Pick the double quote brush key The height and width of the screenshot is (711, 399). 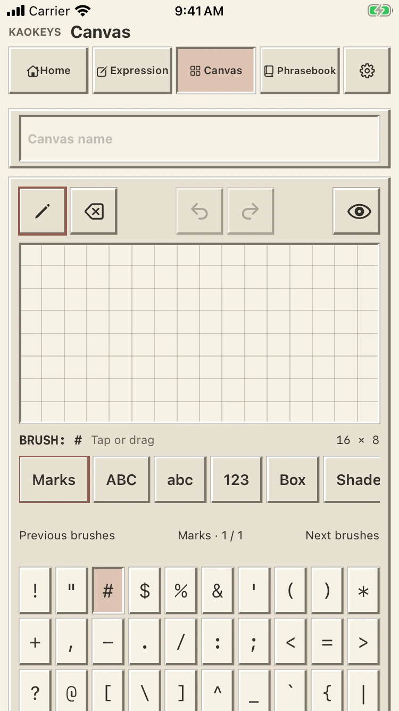[71, 591]
